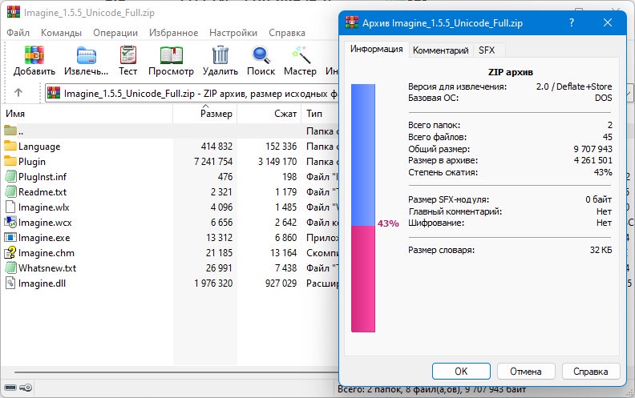Click the Imagine.chm help file icon

[10, 252]
